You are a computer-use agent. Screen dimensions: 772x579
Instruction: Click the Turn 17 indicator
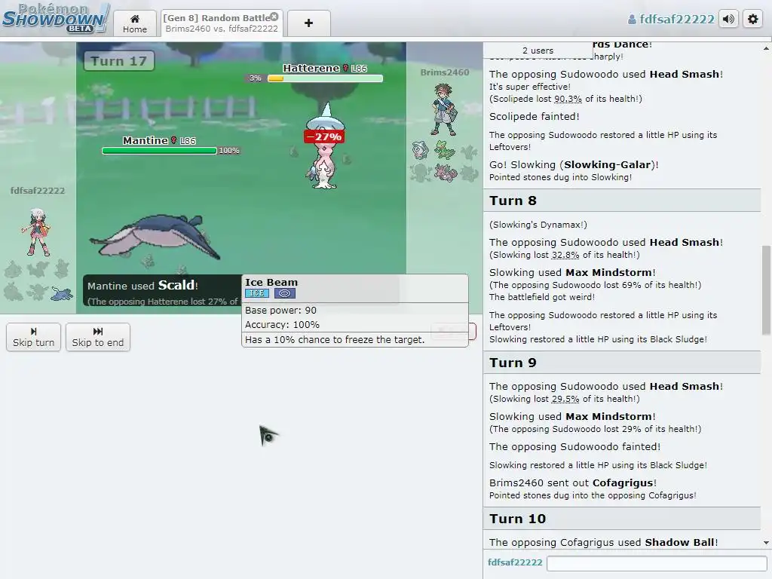118,61
